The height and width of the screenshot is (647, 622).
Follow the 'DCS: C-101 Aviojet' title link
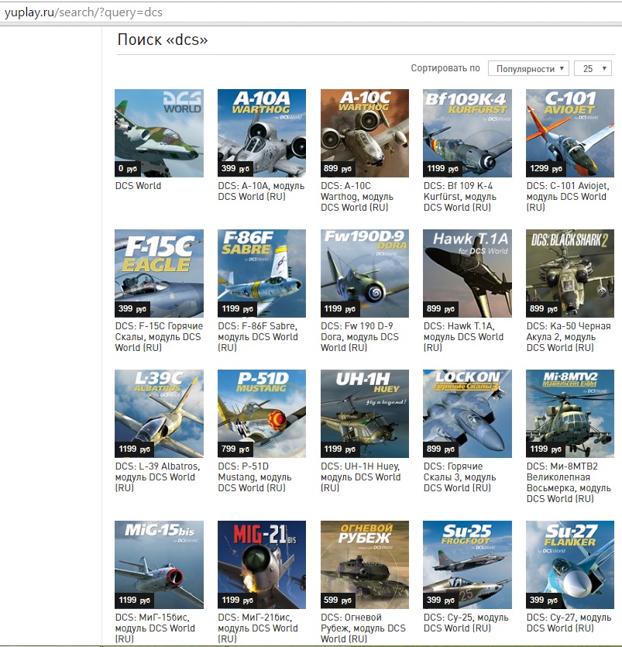(568, 196)
